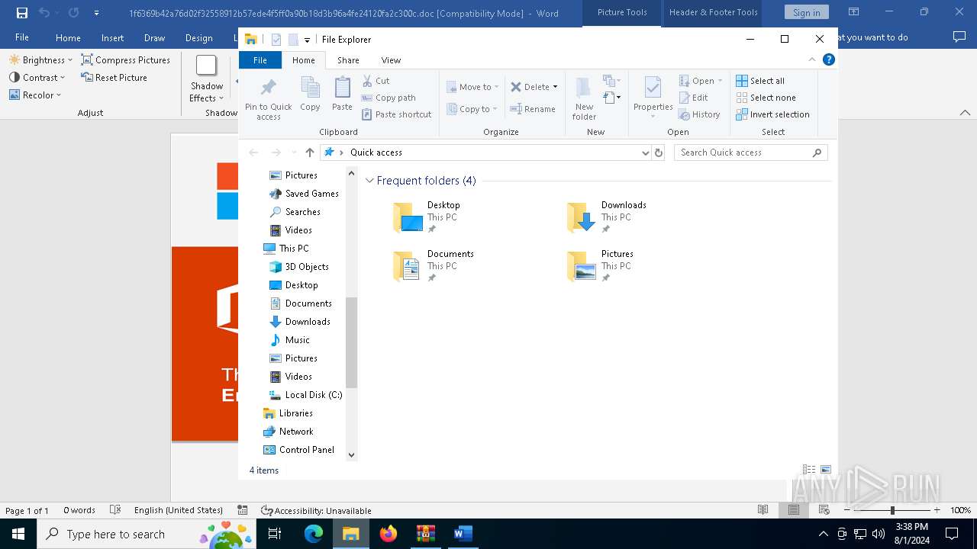The height and width of the screenshot is (549, 977).
Task: Click the Properties icon in ribbon
Action: (x=653, y=88)
